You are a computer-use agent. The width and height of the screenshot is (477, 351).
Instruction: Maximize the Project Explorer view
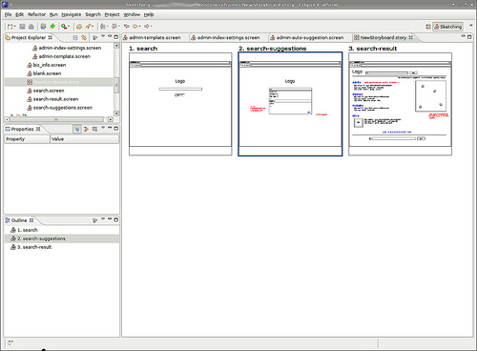coord(116,37)
